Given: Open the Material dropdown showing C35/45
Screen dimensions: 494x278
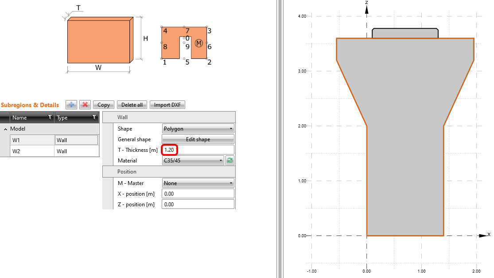Looking at the screenshot, I should coord(193,160).
